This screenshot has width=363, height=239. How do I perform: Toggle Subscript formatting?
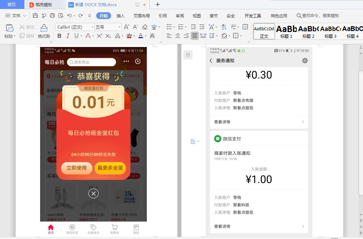point(108,36)
